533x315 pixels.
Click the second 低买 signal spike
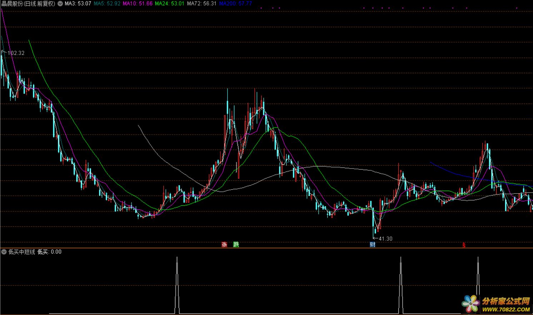[x=401, y=285]
